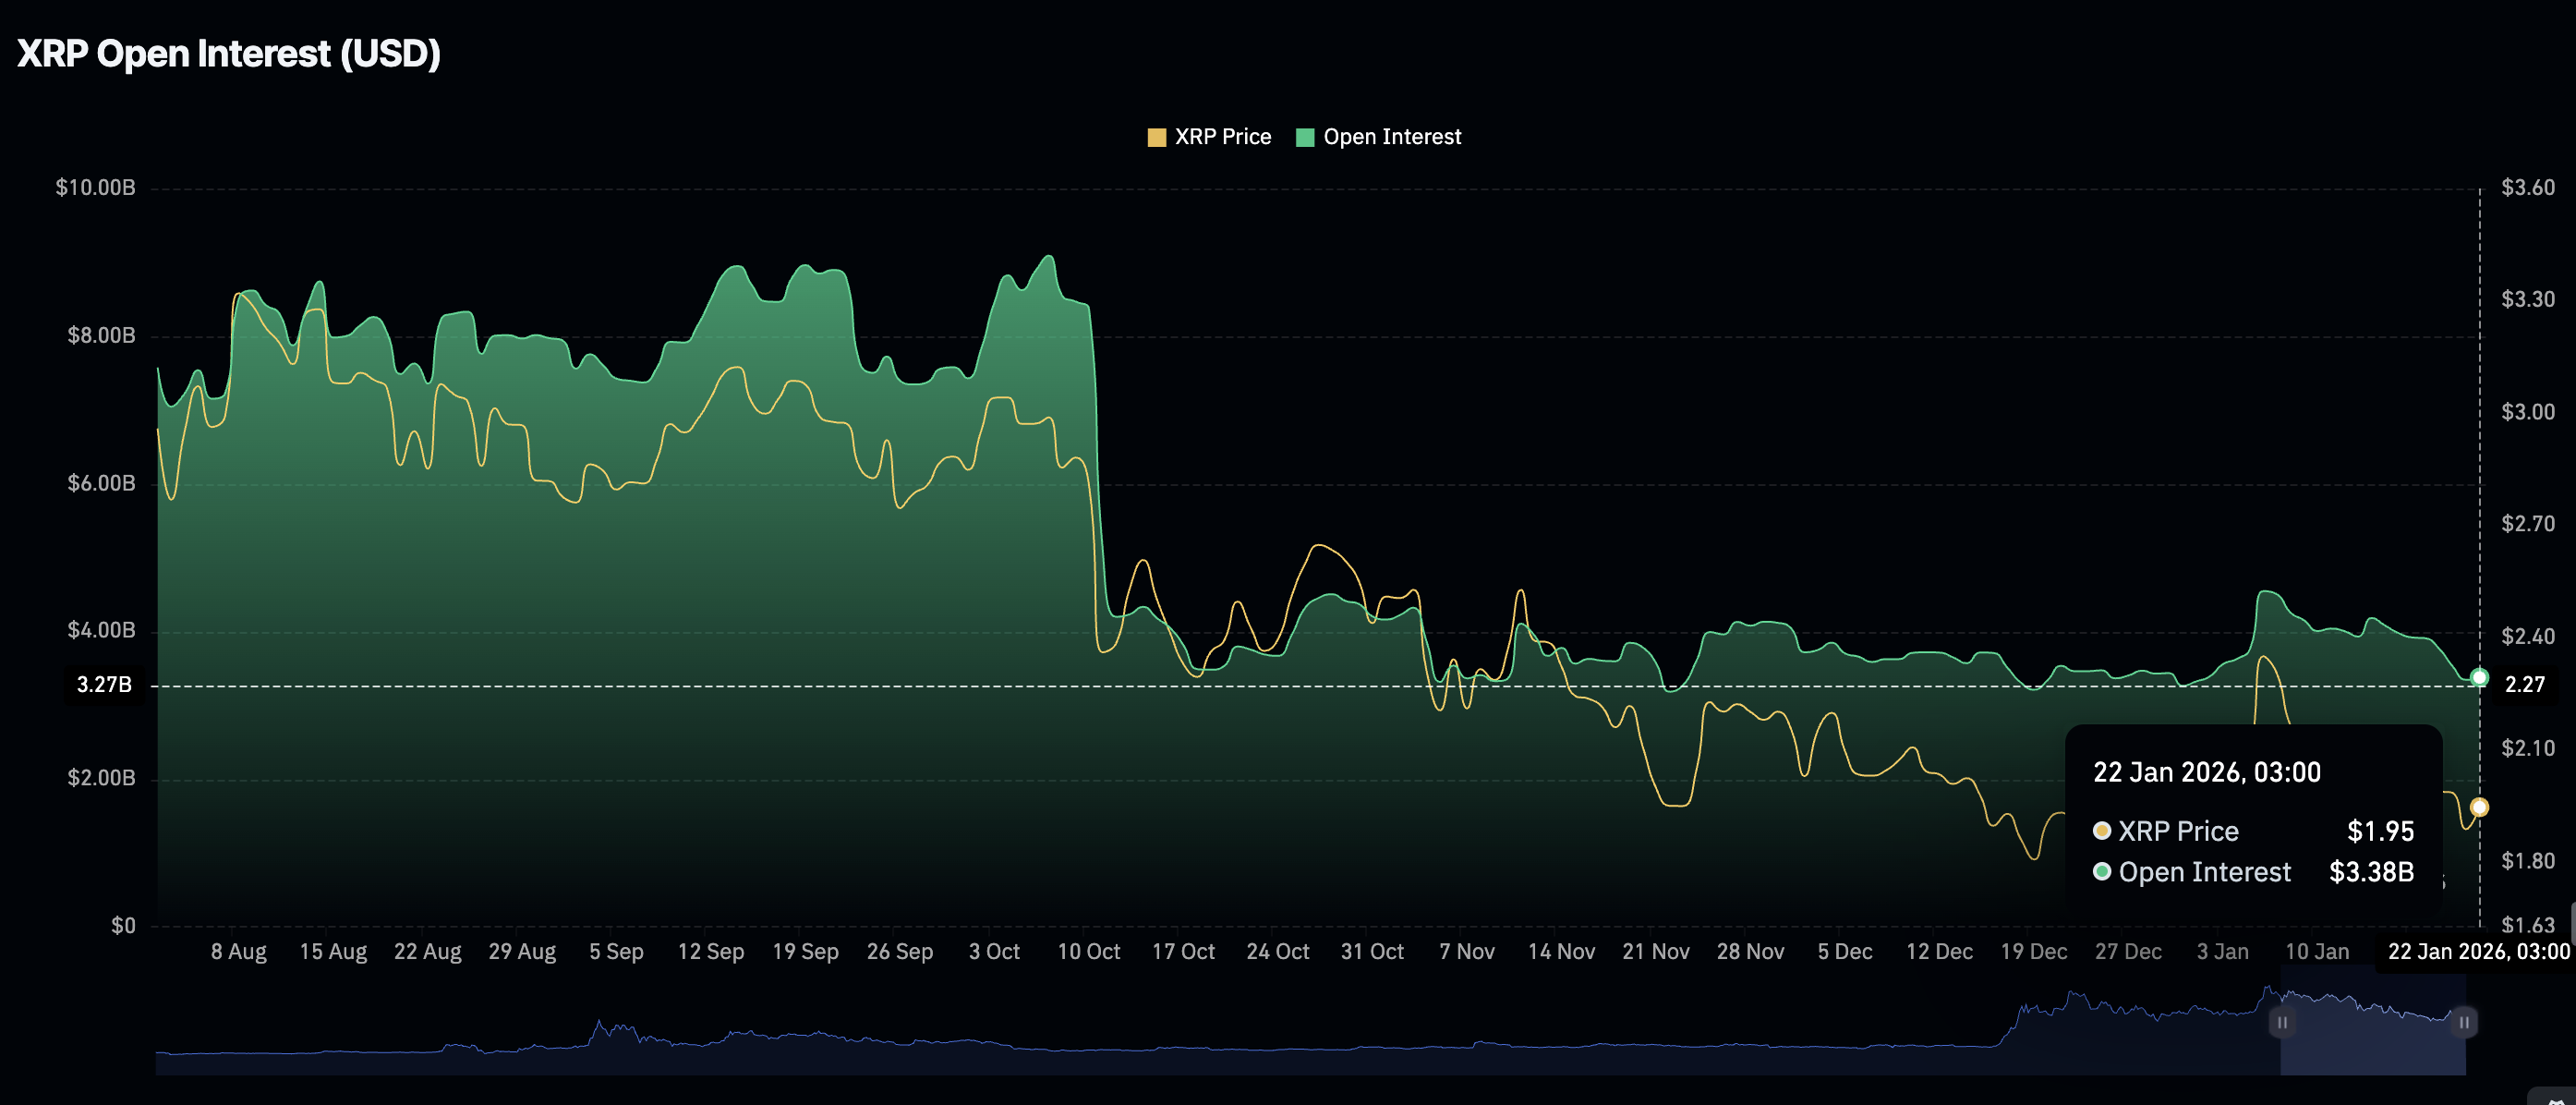The height and width of the screenshot is (1105, 2576).
Task: Toggle the Open Interest legend series
Action: coord(1391,137)
